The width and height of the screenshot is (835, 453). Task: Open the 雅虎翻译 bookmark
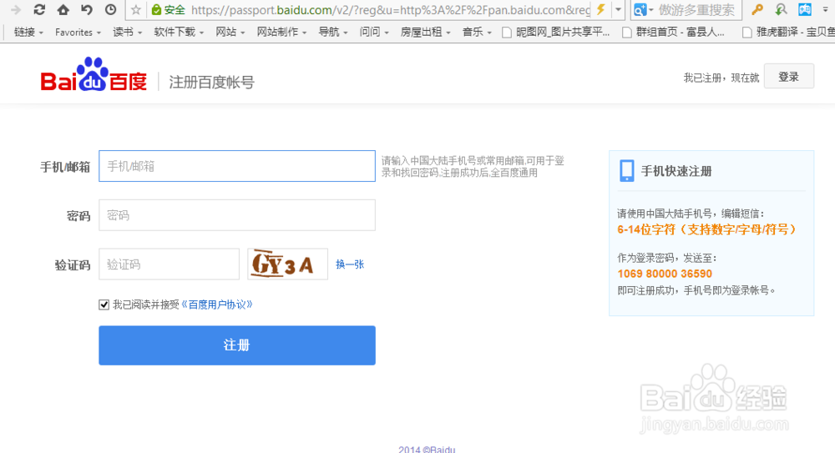click(788, 32)
